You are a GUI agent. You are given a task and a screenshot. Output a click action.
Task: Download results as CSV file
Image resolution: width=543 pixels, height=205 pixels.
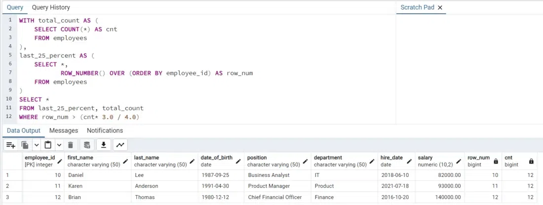(x=104, y=145)
